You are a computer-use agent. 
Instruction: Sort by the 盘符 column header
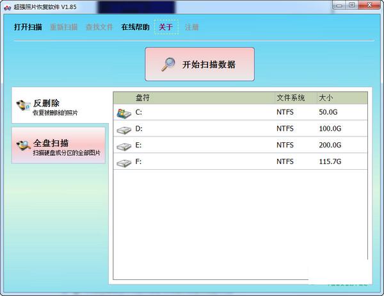(142, 98)
